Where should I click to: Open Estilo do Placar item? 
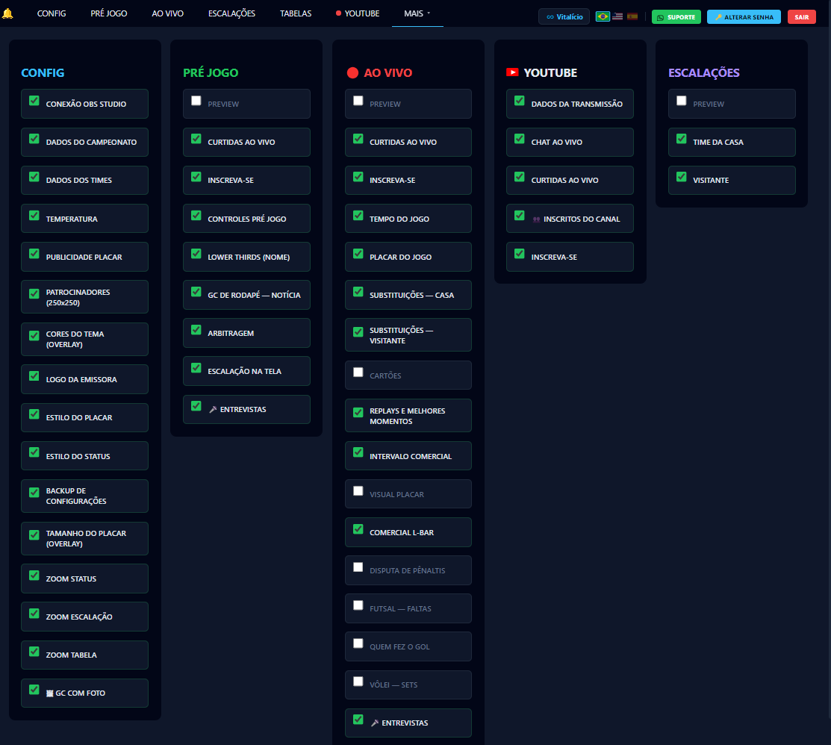tap(85, 417)
